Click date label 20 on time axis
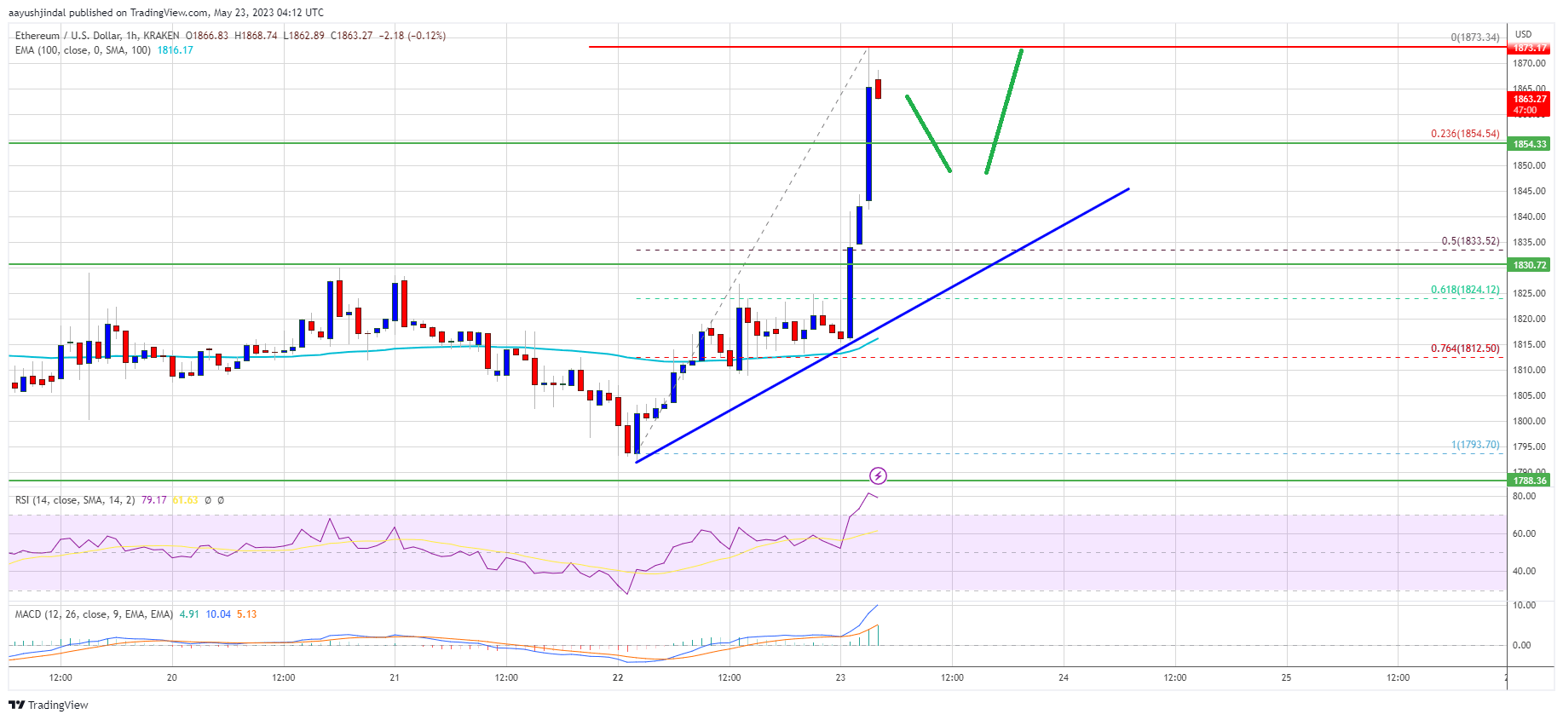 (x=172, y=678)
